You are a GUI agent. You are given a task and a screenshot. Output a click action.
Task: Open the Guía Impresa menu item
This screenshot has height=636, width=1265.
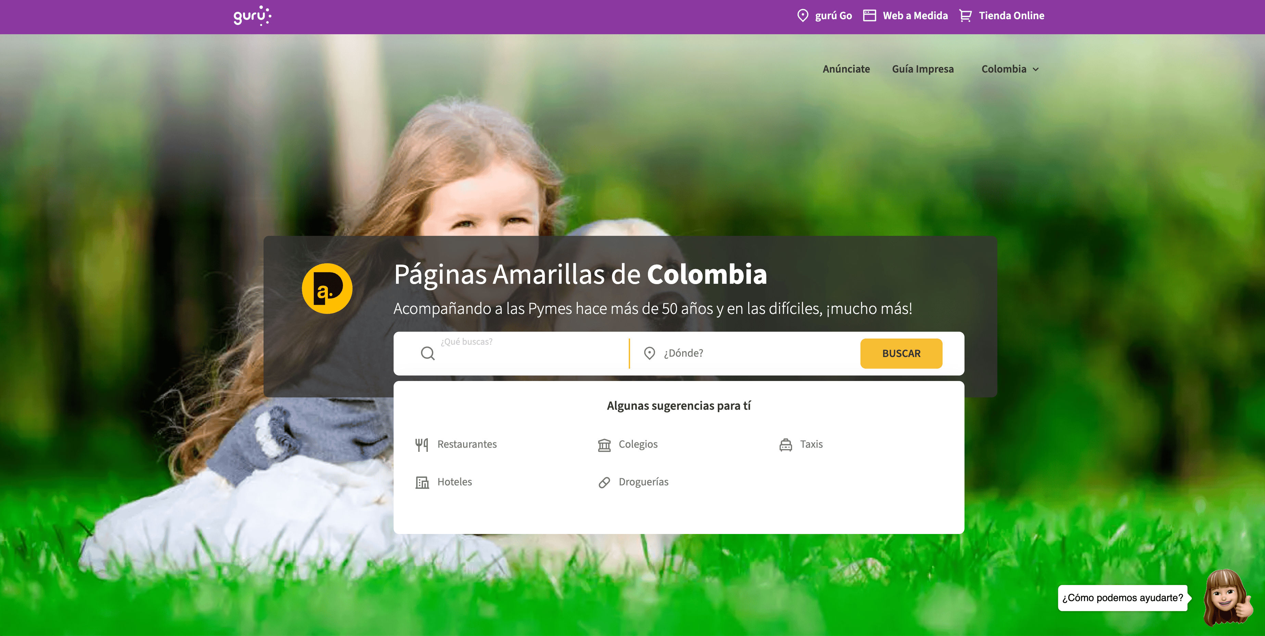tap(923, 69)
